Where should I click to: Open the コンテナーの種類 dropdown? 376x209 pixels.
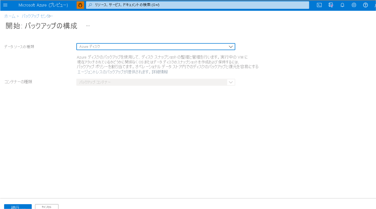coord(156,82)
